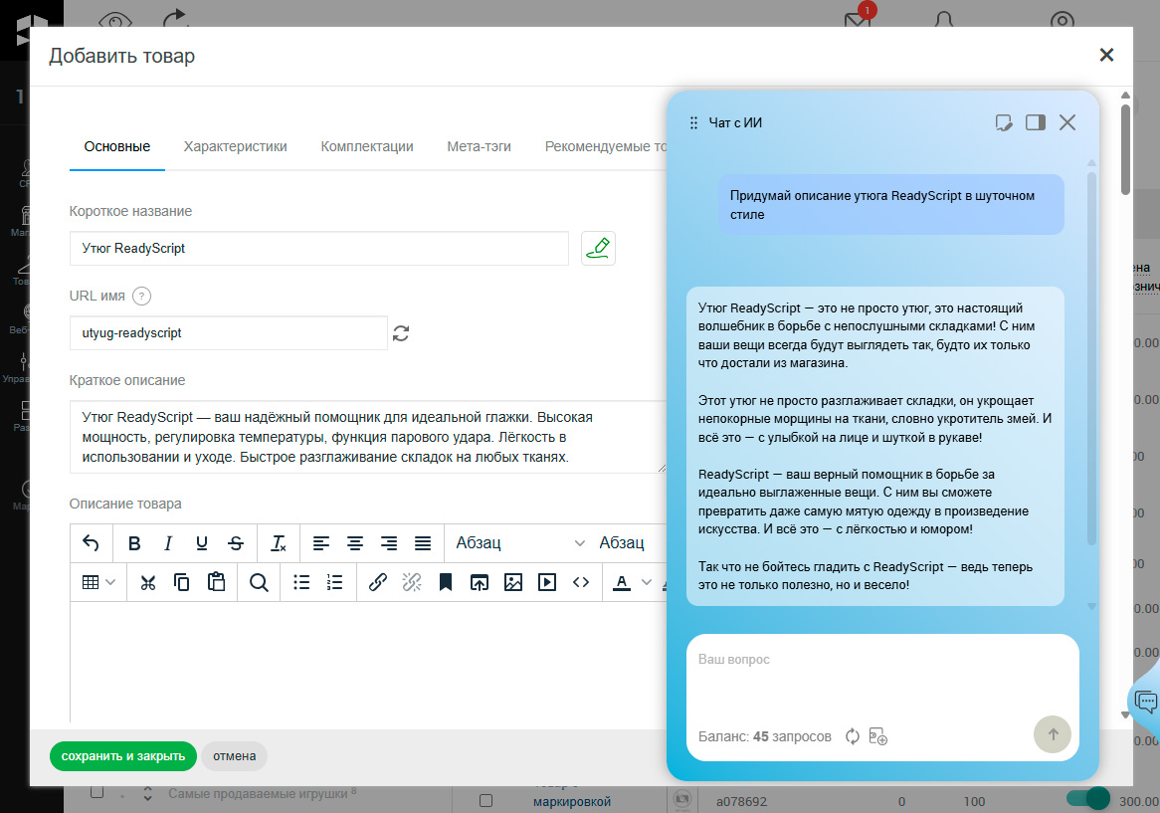
Task: Click Самые продаваемые игрушки category in background
Action: tap(258, 794)
